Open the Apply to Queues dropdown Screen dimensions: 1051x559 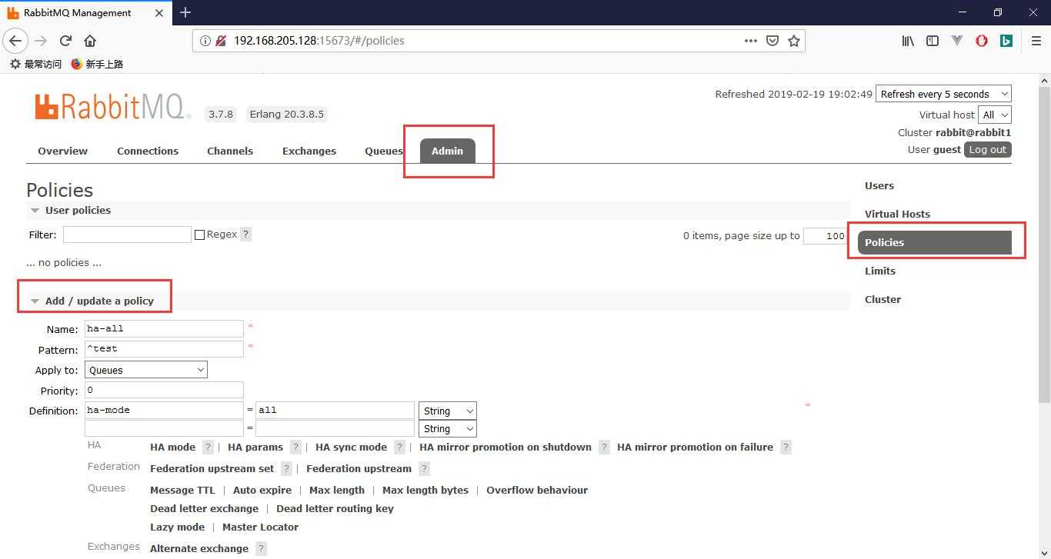coord(146,370)
